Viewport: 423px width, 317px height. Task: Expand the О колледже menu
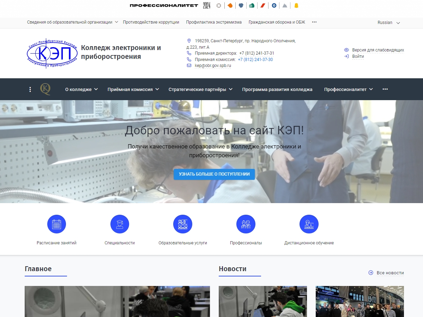pyautogui.click(x=81, y=90)
